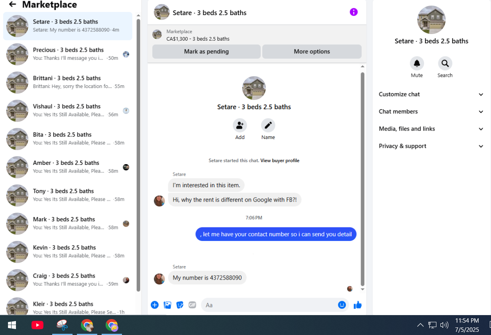This screenshot has height=335, width=491.
Task: Click the Add people icon
Action: [240, 125]
